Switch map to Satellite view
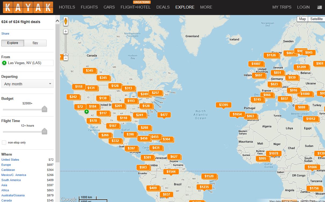 tap(316, 19)
